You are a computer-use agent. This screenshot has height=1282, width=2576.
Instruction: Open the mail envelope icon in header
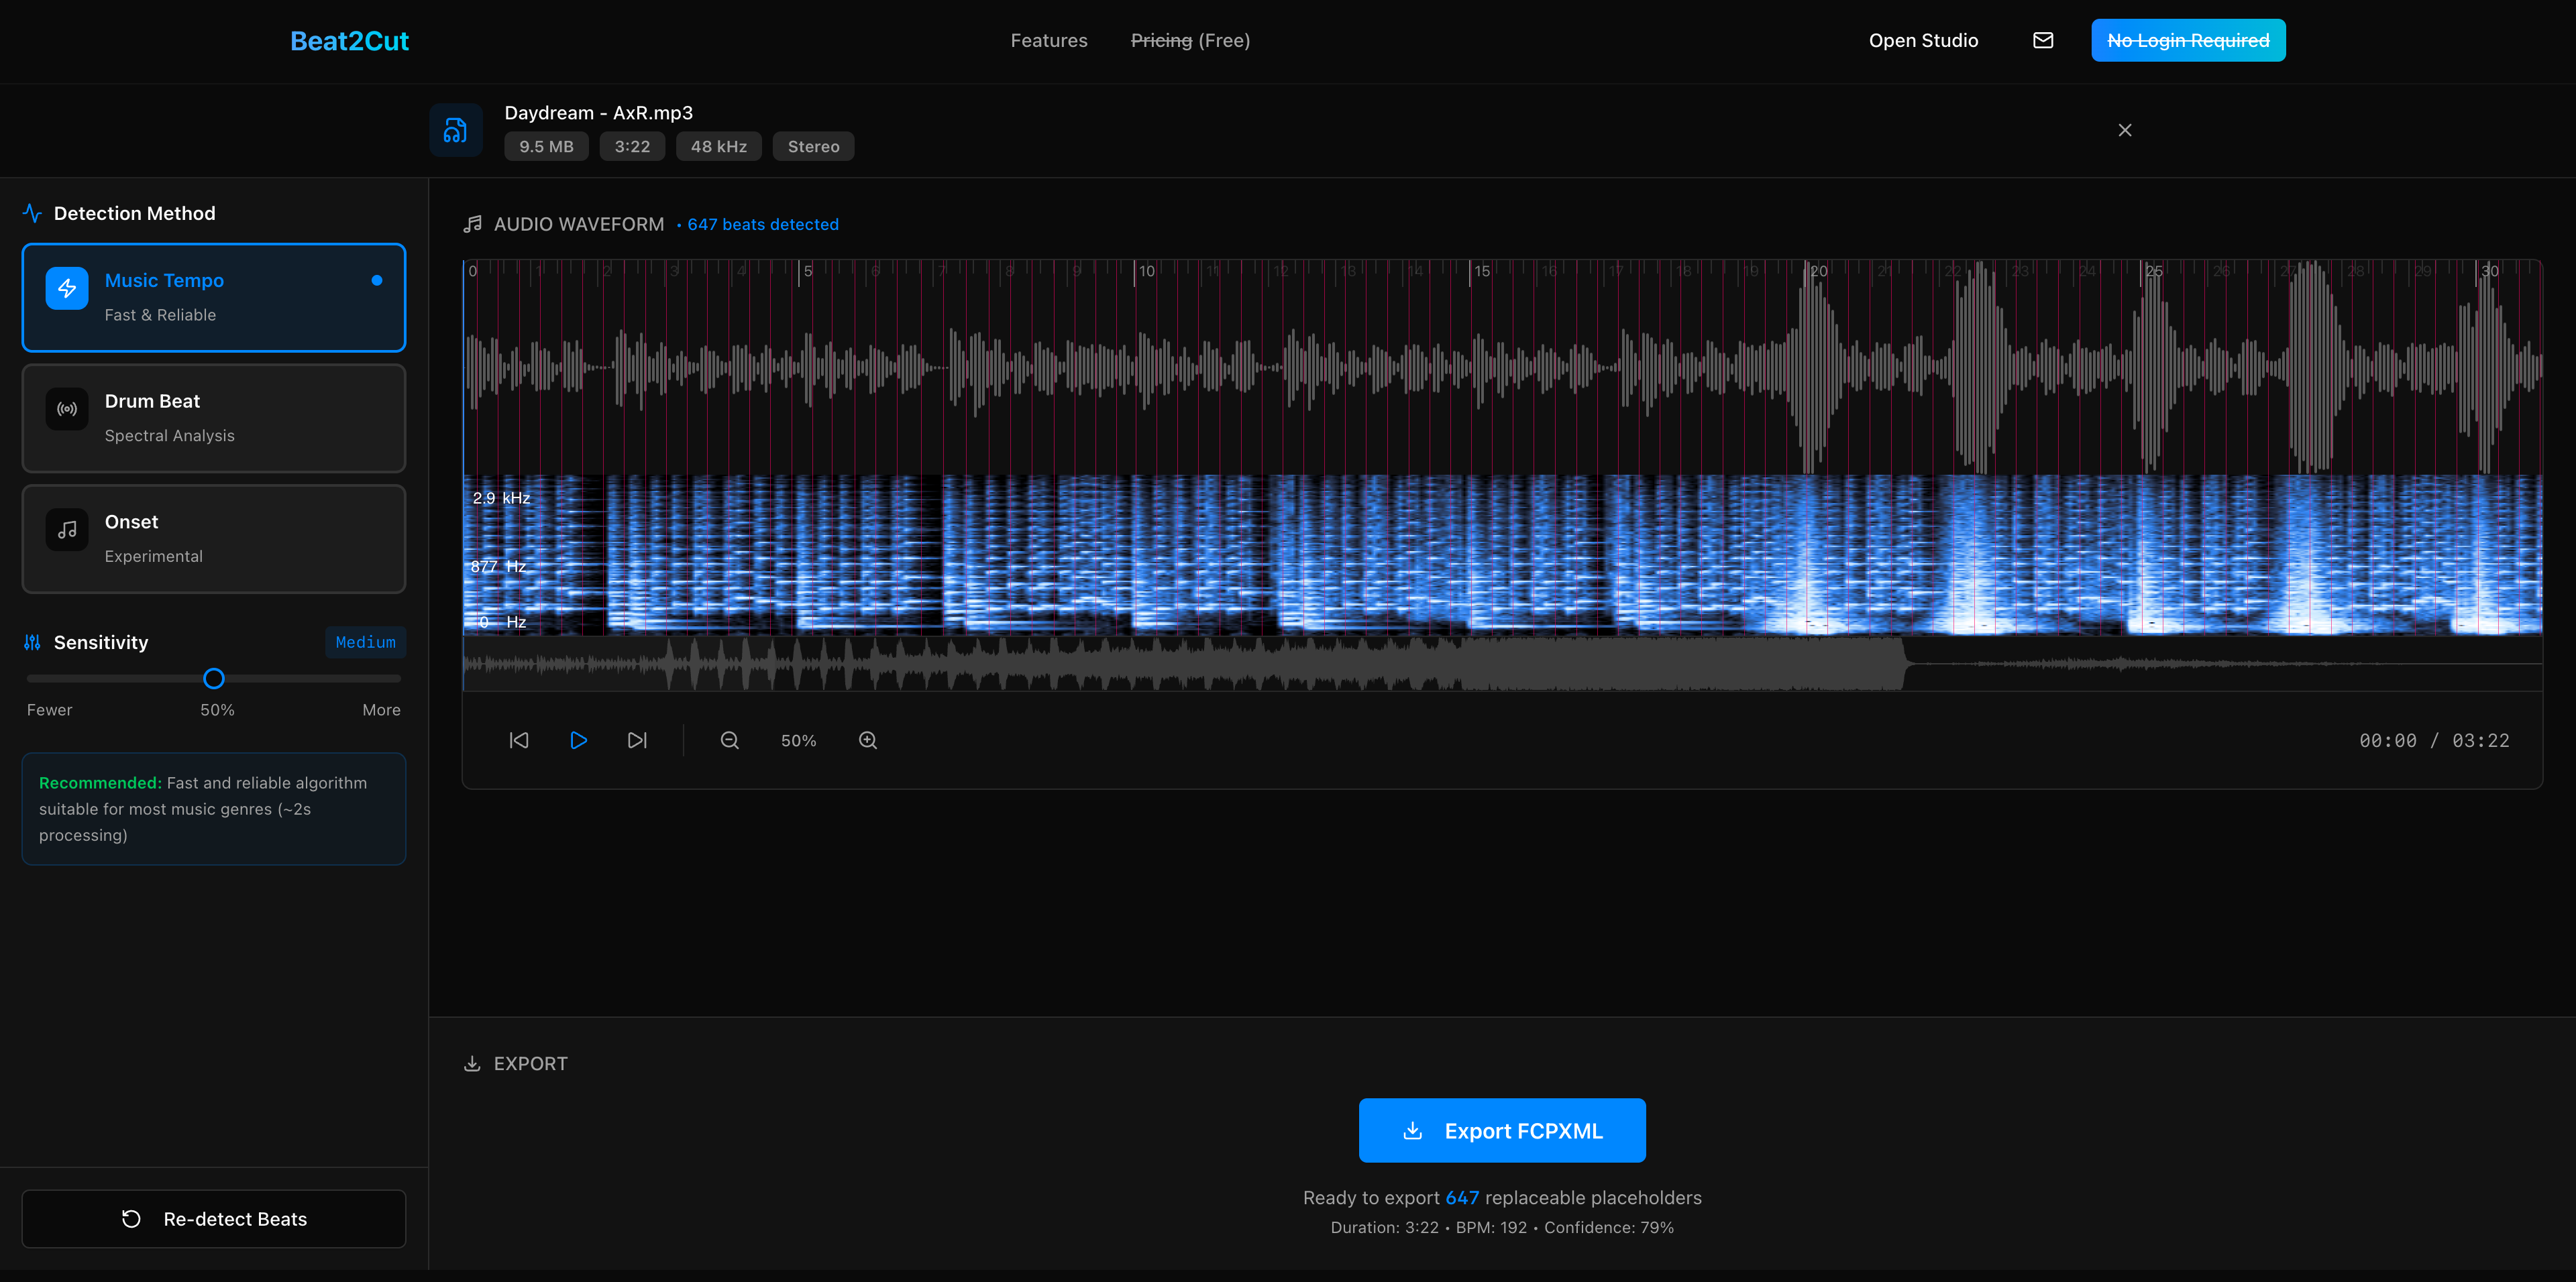point(2043,40)
